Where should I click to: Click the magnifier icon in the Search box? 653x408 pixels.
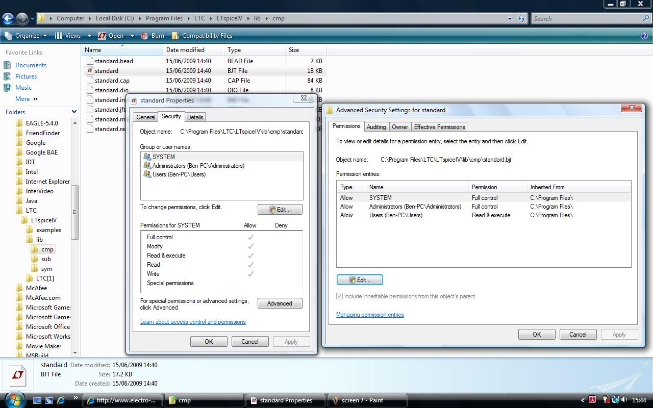coord(646,18)
